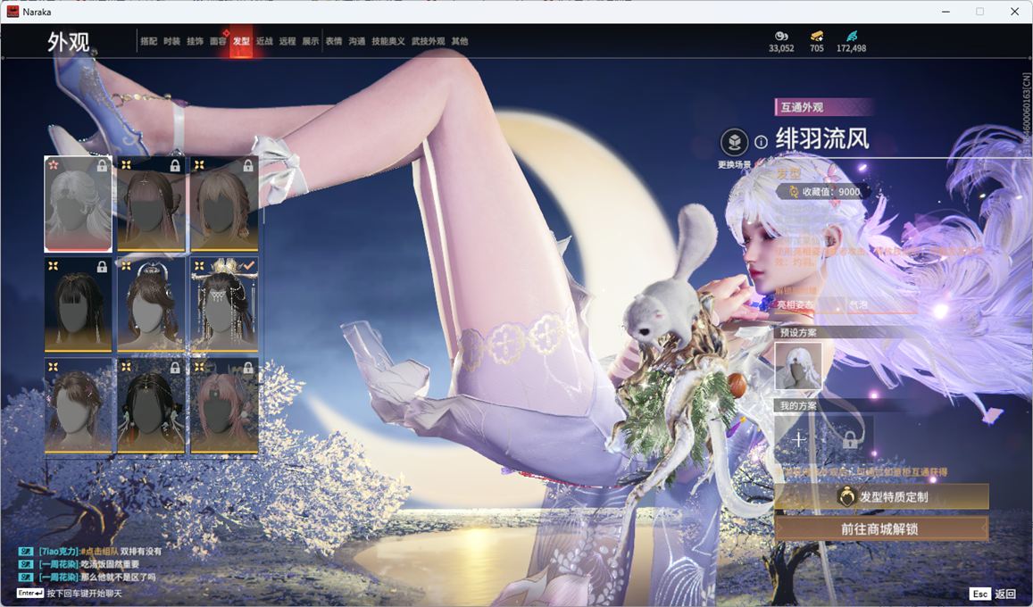Open the 远程 tab
The image size is (1033, 607).
coord(287,41)
